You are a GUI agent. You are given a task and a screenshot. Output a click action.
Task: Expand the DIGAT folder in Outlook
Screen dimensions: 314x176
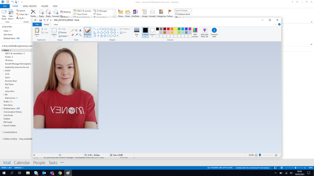point(4,71)
